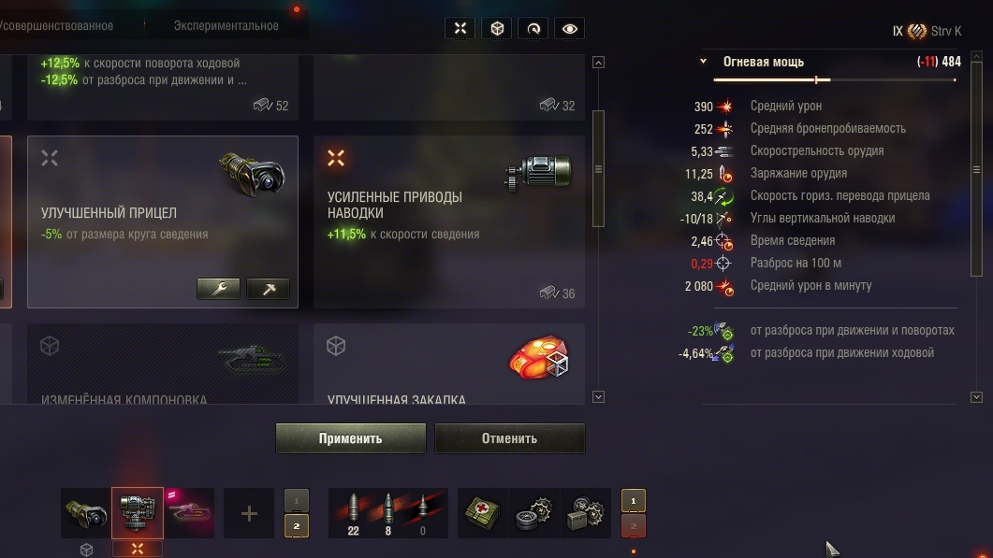Open the Усовершенствованное tab

tap(56, 26)
